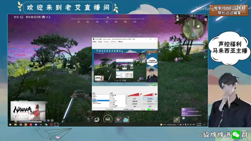Click the highlighted Stop Streaming button in OBS
251x141 pixels.
click(x=150, y=99)
